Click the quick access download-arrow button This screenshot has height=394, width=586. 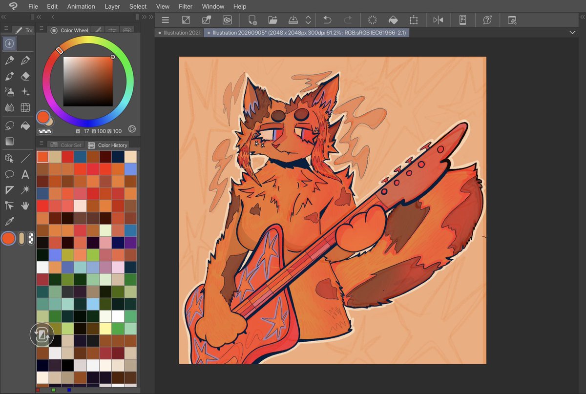pyautogui.click(x=9, y=43)
